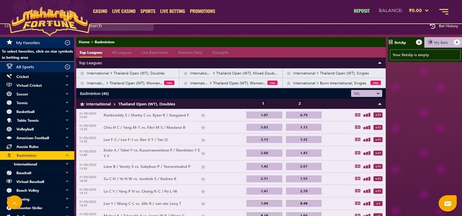Click the All Sports trophy icon
This screenshot has height=216, width=462.
pos(10,66)
